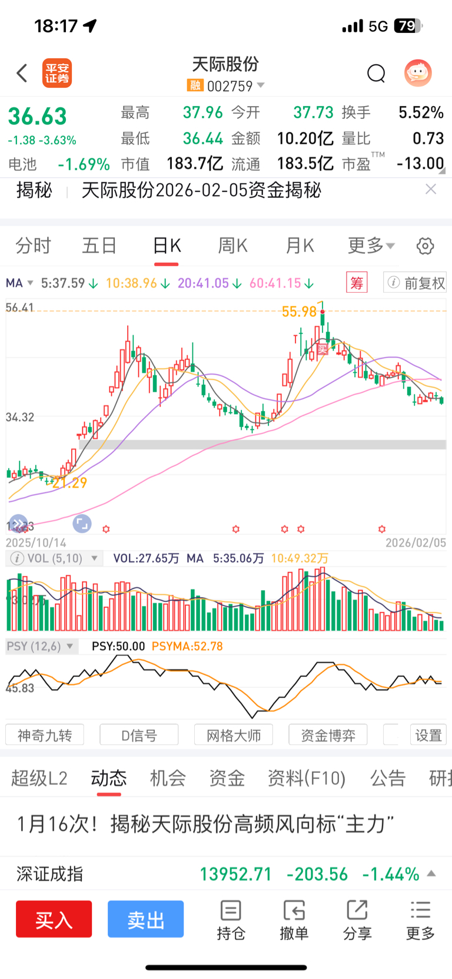The height and width of the screenshot is (979, 452).
Task: Open the assistant avatar icon
Action: pyautogui.click(x=418, y=73)
